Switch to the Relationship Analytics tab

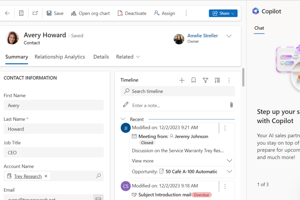[x=60, y=57]
